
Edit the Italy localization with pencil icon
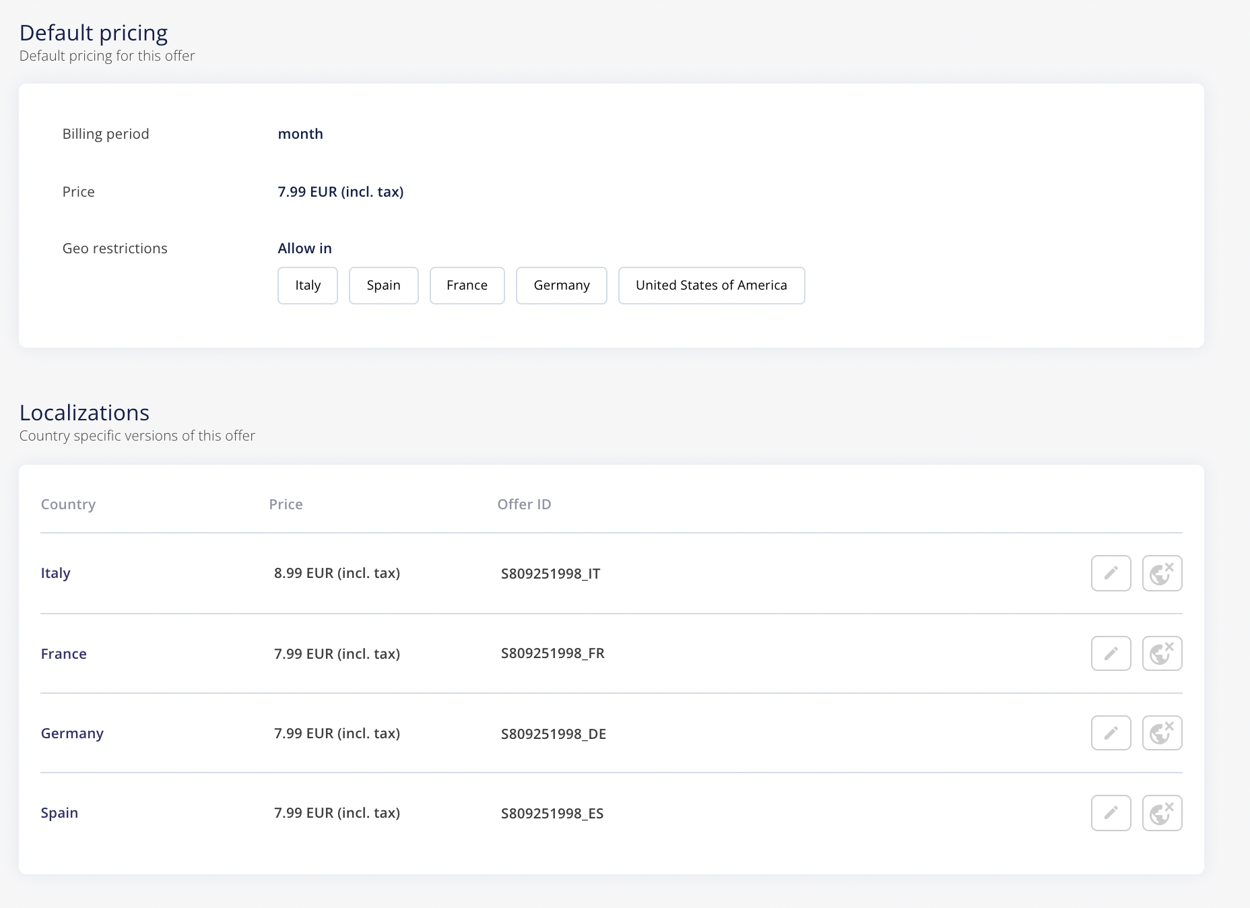click(1111, 573)
